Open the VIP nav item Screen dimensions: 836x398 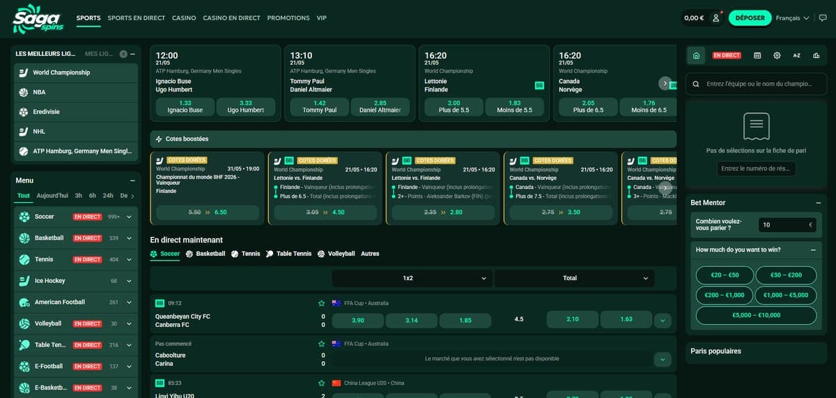[321, 18]
